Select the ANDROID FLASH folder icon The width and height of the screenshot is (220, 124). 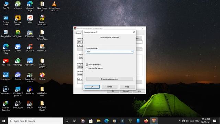click(42, 106)
